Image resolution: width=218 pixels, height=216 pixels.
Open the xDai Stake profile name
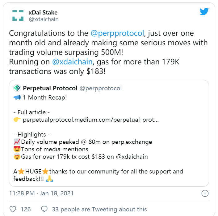43,13
